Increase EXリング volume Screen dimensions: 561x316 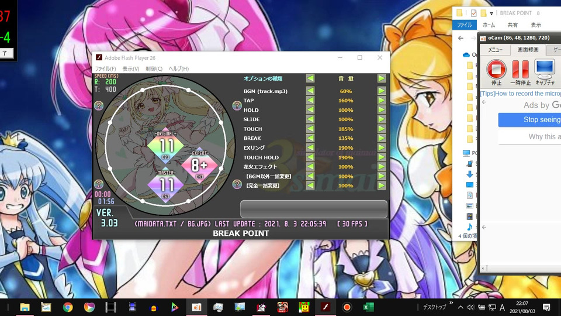[382, 147]
